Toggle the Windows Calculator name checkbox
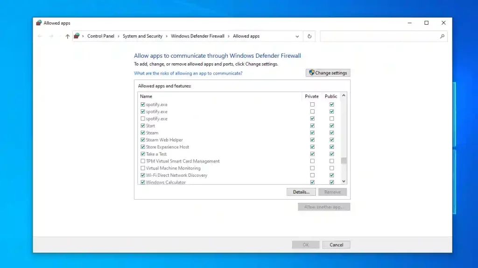The width and height of the screenshot is (478, 268). coord(143,182)
